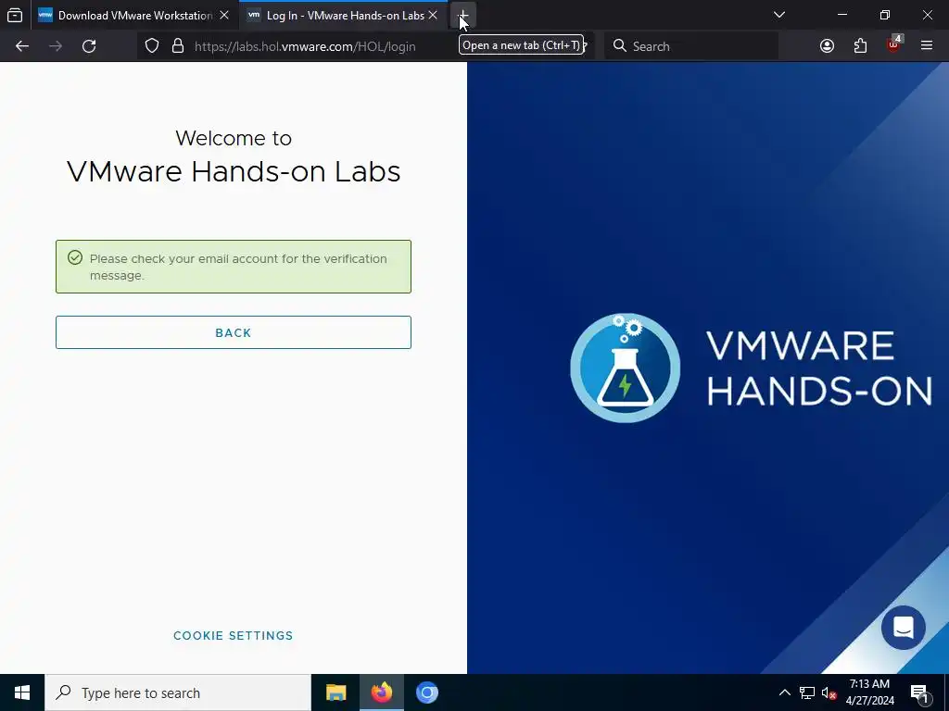Click the URL address bar
Screen dimensions: 949x711
365,46
